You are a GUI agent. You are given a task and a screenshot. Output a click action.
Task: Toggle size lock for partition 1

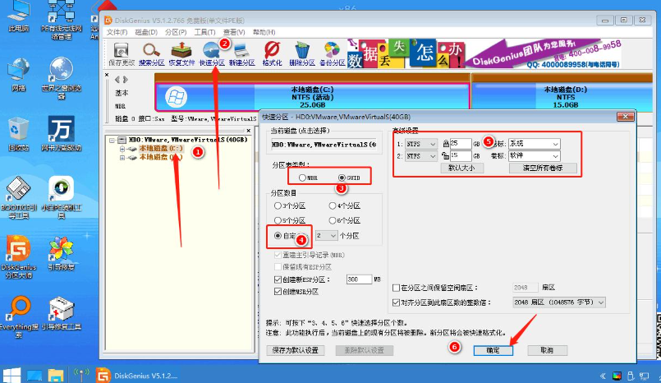tap(446, 144)
